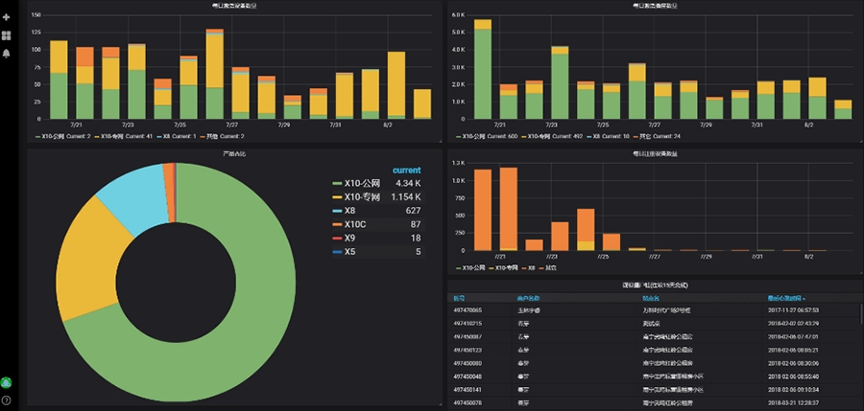Open the Dashboards grid icon
864x411 pixels.
click(7, 35)
